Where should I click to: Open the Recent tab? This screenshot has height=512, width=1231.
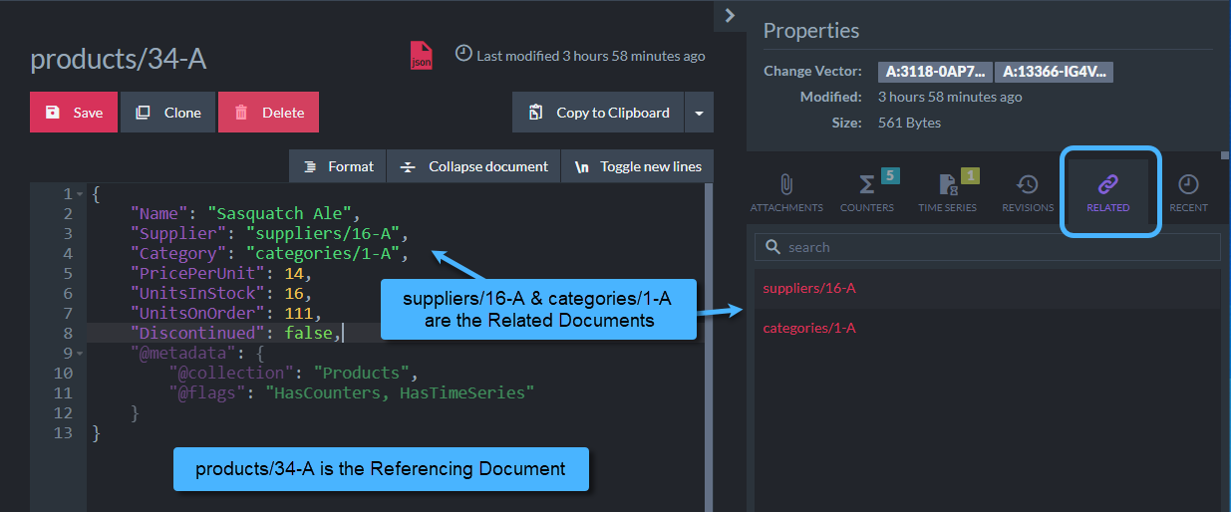1188,193
